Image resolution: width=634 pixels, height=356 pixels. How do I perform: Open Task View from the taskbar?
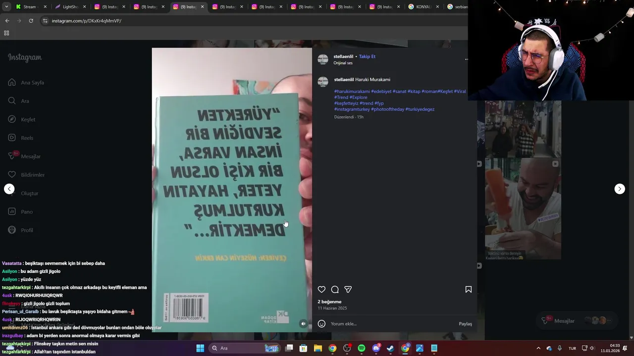[289, 348]
